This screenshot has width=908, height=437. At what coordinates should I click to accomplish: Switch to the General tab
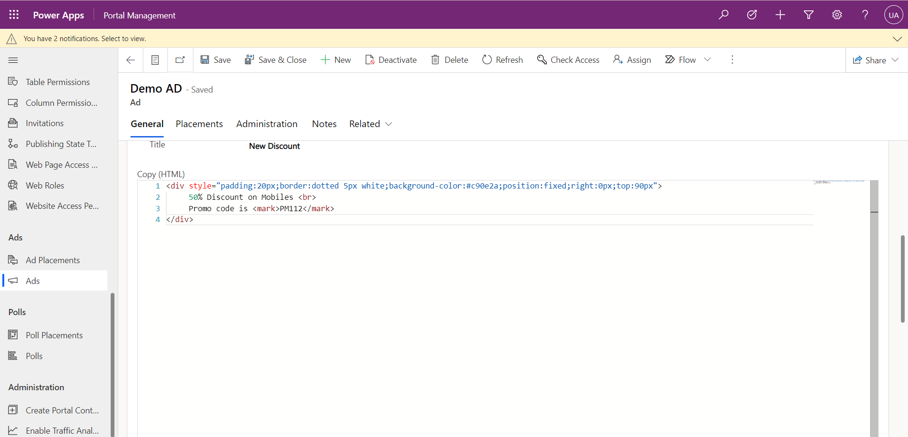point(147,124)
